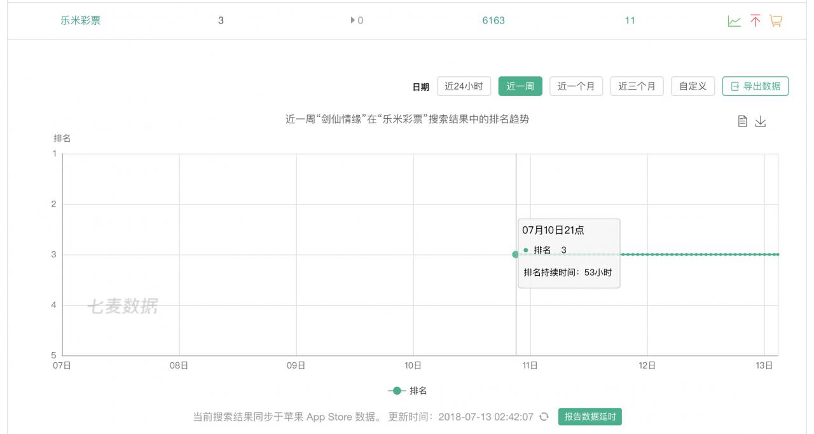Save chart image with the download icon
The image size is (814, 434).
tap(761, 121)
